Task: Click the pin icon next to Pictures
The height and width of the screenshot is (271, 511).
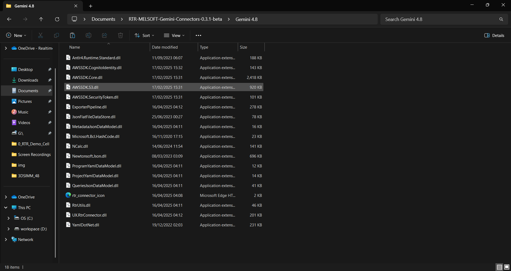Action: 50,101
